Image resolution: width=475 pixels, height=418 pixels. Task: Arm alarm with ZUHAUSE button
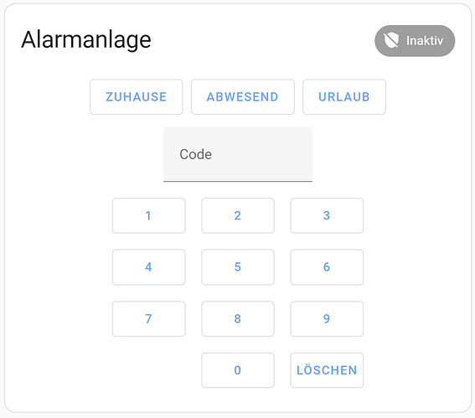(x=137, y=97)
